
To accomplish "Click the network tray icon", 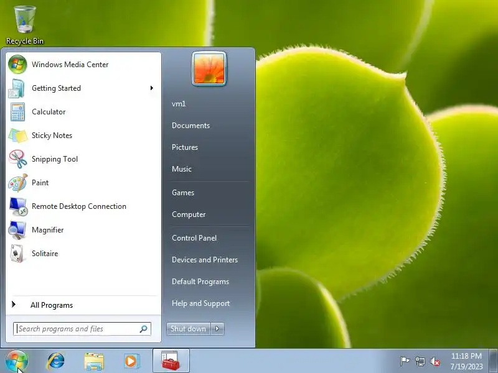I will coord(420,361).
